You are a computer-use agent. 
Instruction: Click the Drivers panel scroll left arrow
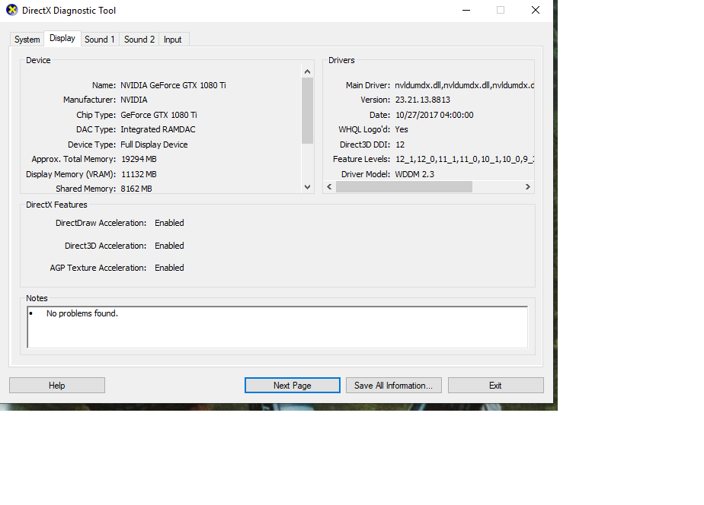pyautogui.click(x=330, y=187)
